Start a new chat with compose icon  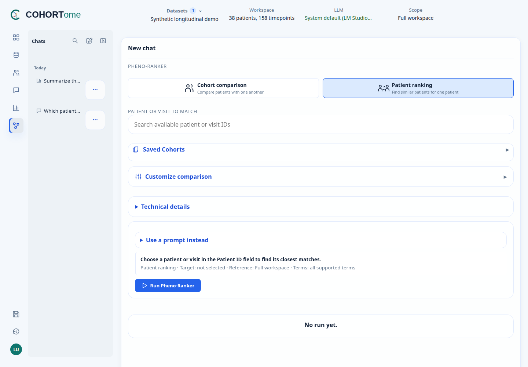coord(89,41)
